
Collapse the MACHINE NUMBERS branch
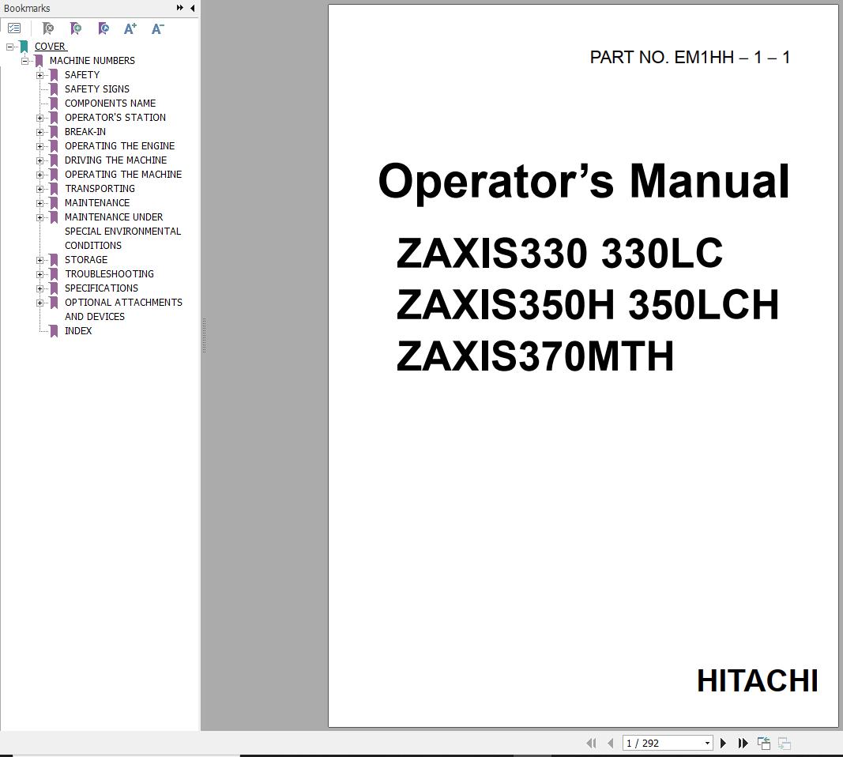[24, 61]
